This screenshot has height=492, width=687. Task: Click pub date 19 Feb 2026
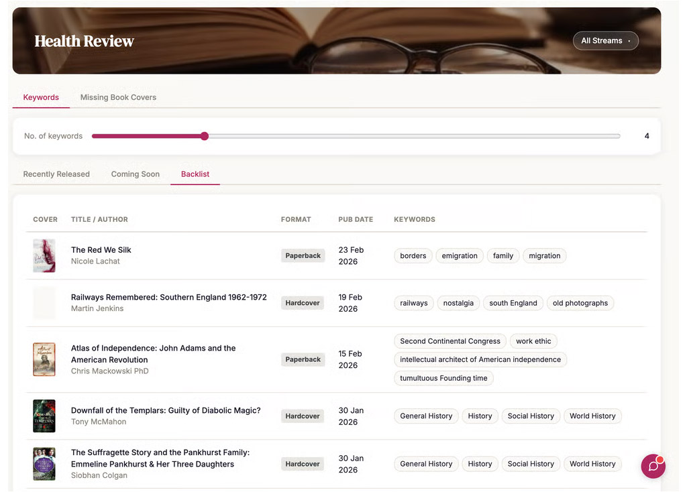[x=350, y=303]
